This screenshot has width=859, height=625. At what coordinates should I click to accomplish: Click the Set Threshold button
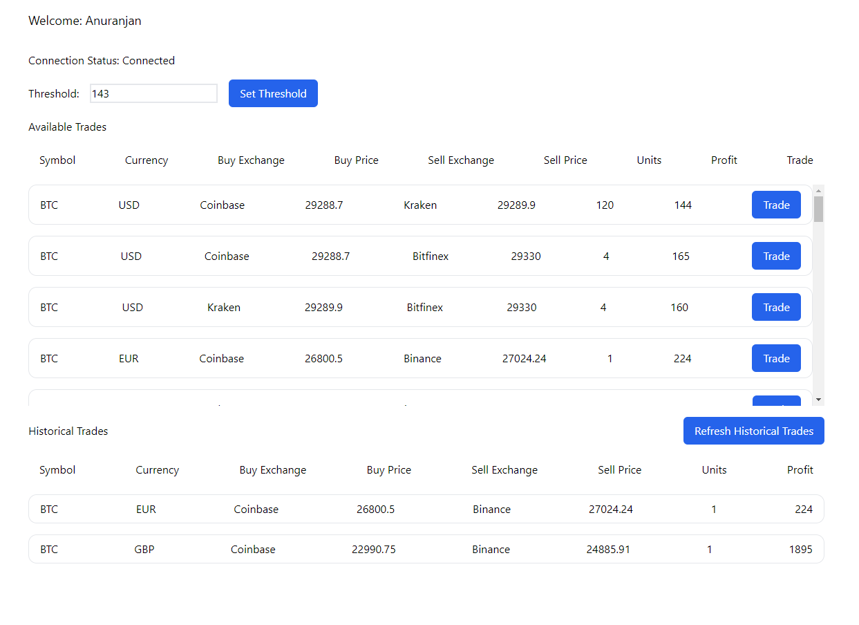pyautogui.click(x=273, y=93)
